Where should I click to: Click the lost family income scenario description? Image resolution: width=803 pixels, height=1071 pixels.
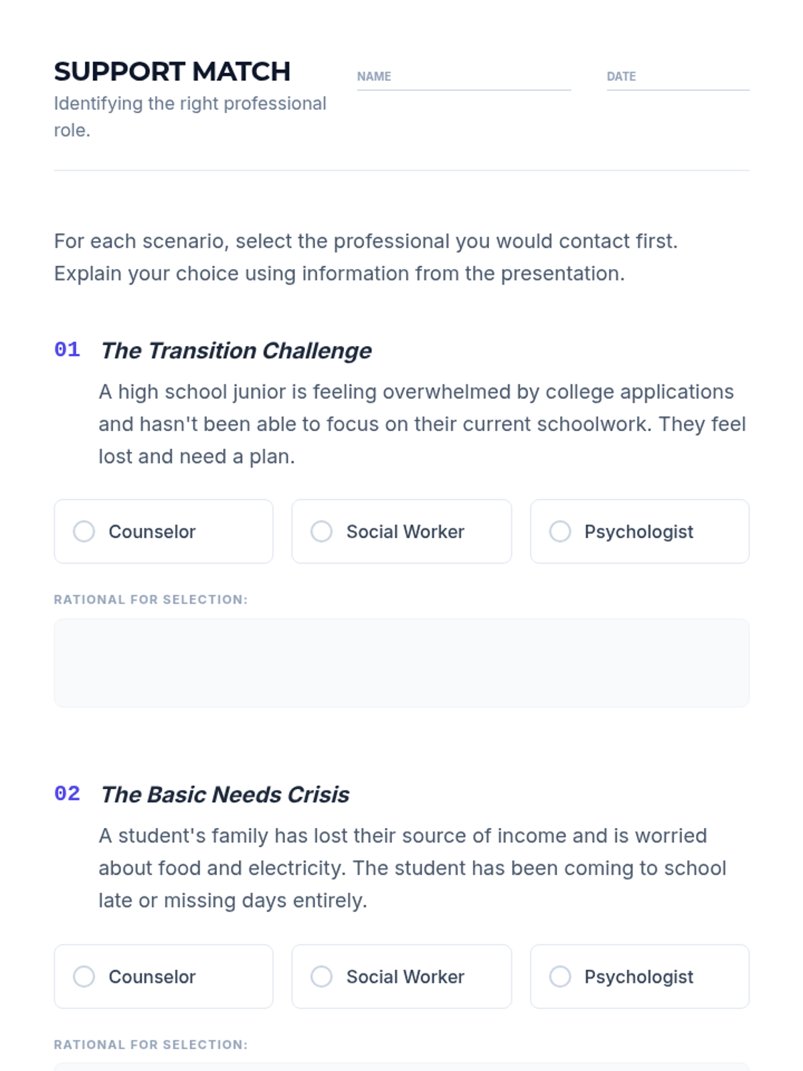coord(412,868)
